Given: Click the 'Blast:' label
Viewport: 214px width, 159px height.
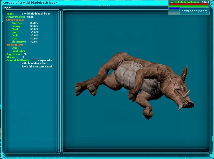Looking at the screenshot, I should (x=16, y=29).
